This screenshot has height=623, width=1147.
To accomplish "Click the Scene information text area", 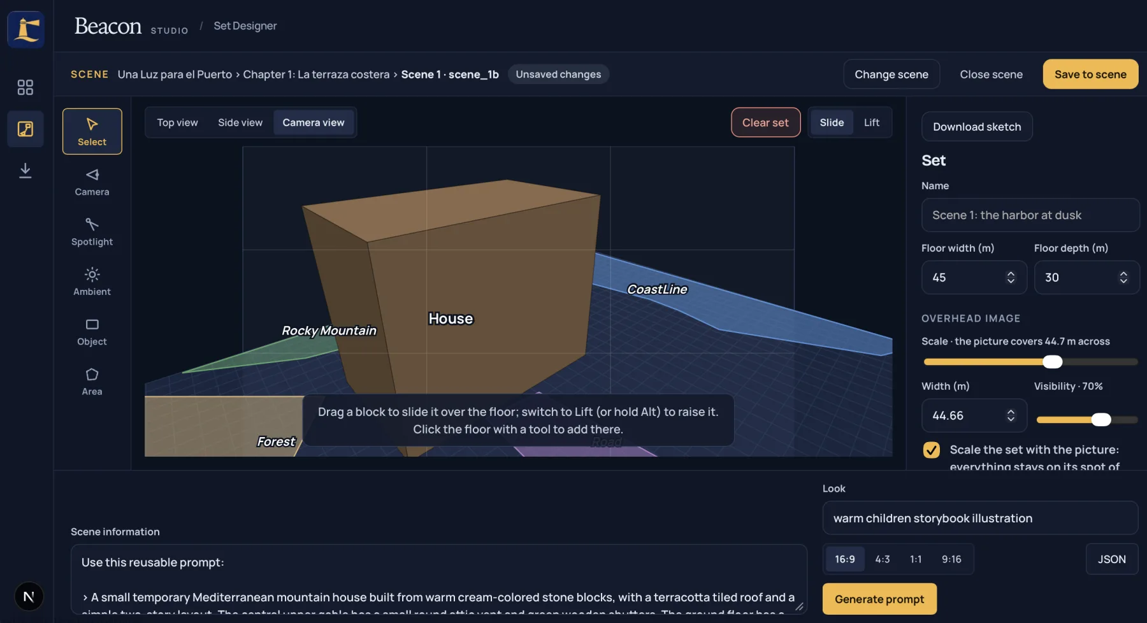I will click(438, 579).
